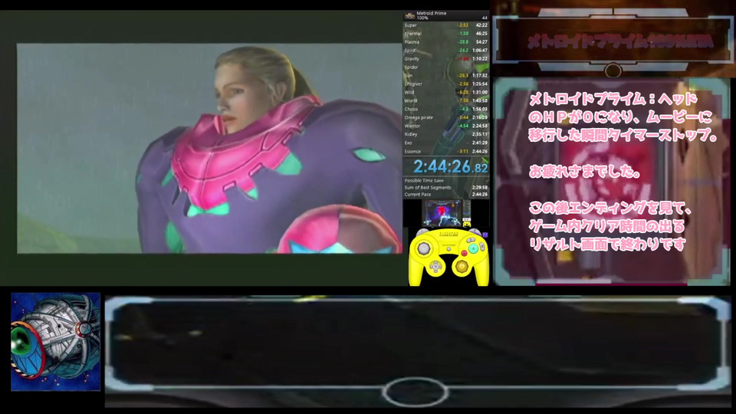Select the Spider split row
The height and width of the screenshot is (414, 736).
446,67
